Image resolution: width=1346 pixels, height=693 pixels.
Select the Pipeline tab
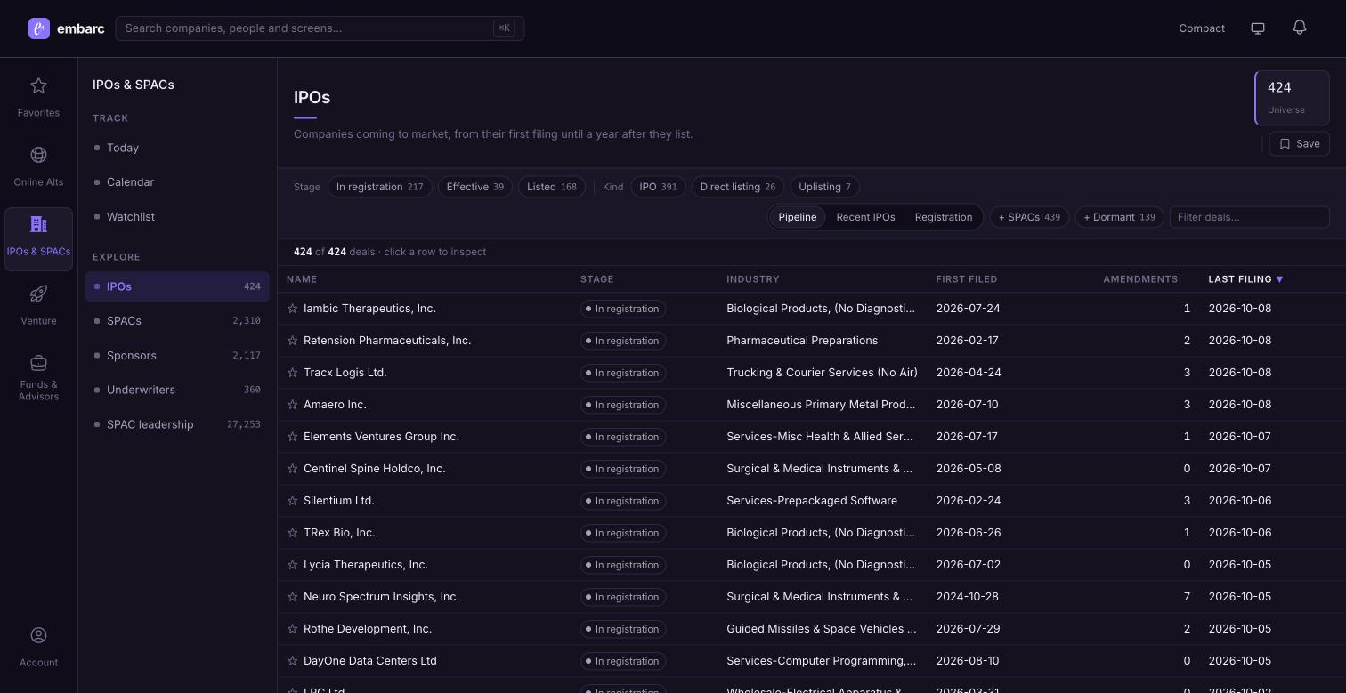tap(798, 217)
